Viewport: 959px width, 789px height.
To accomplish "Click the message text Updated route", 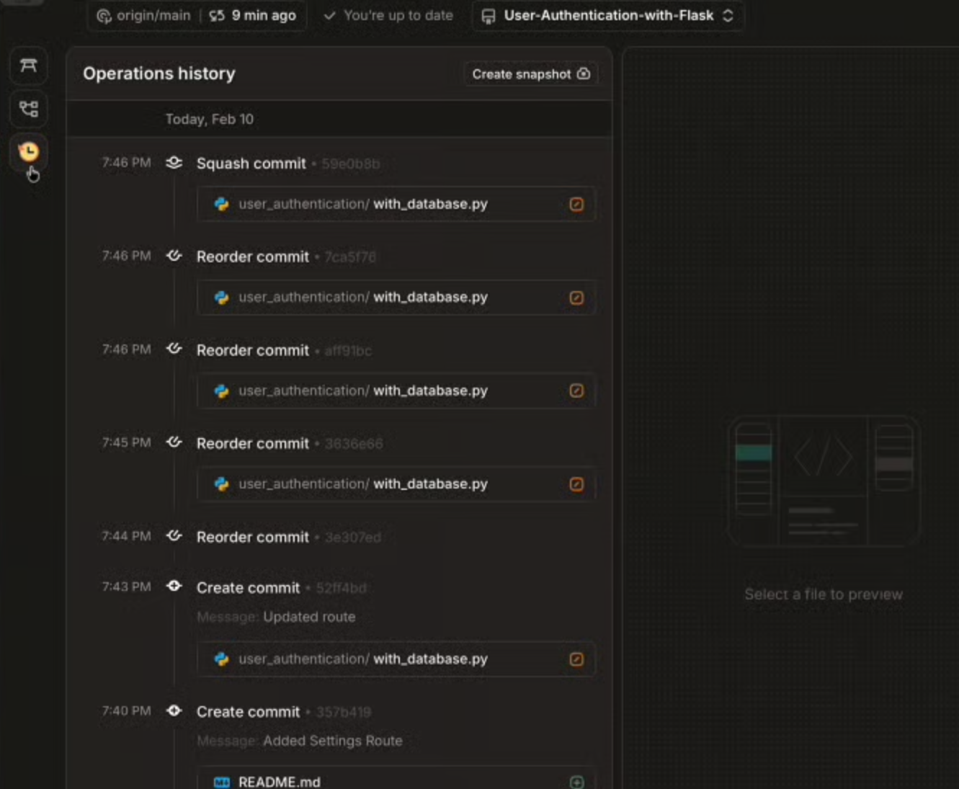I will (x=309, y=617).
